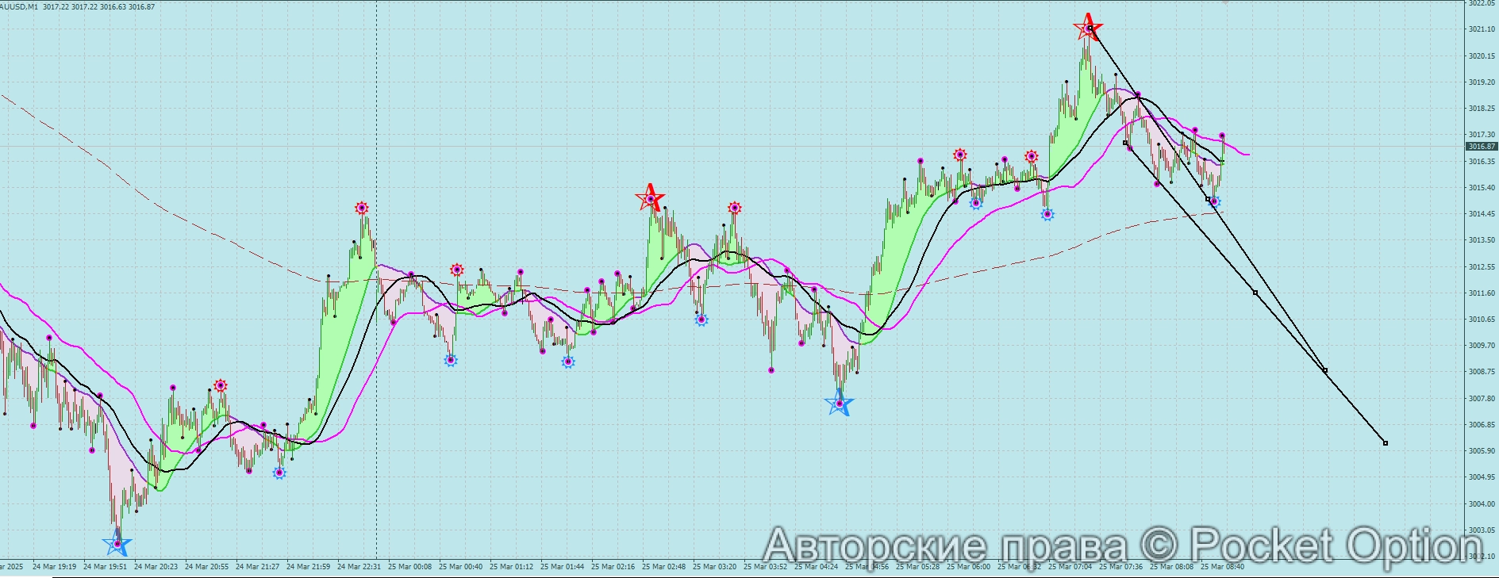
Task: Click the magenta moving average line's right end
Action: [x=1248, y=154]
